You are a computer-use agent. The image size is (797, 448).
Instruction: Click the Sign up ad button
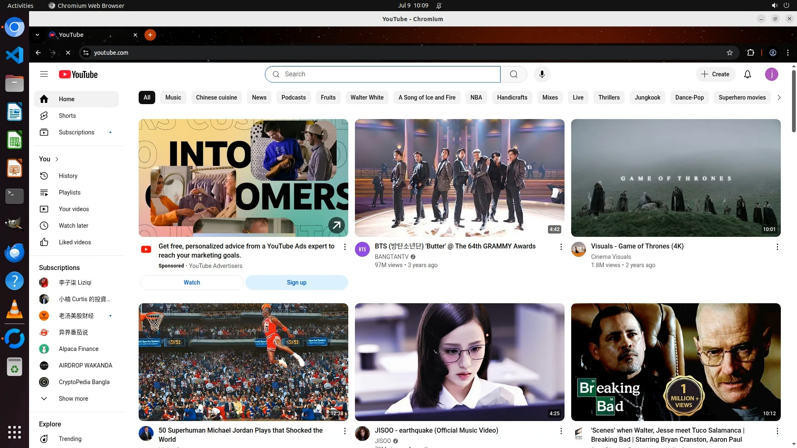296,282
